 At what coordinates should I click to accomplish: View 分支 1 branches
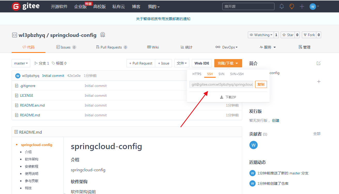point(42,63)
